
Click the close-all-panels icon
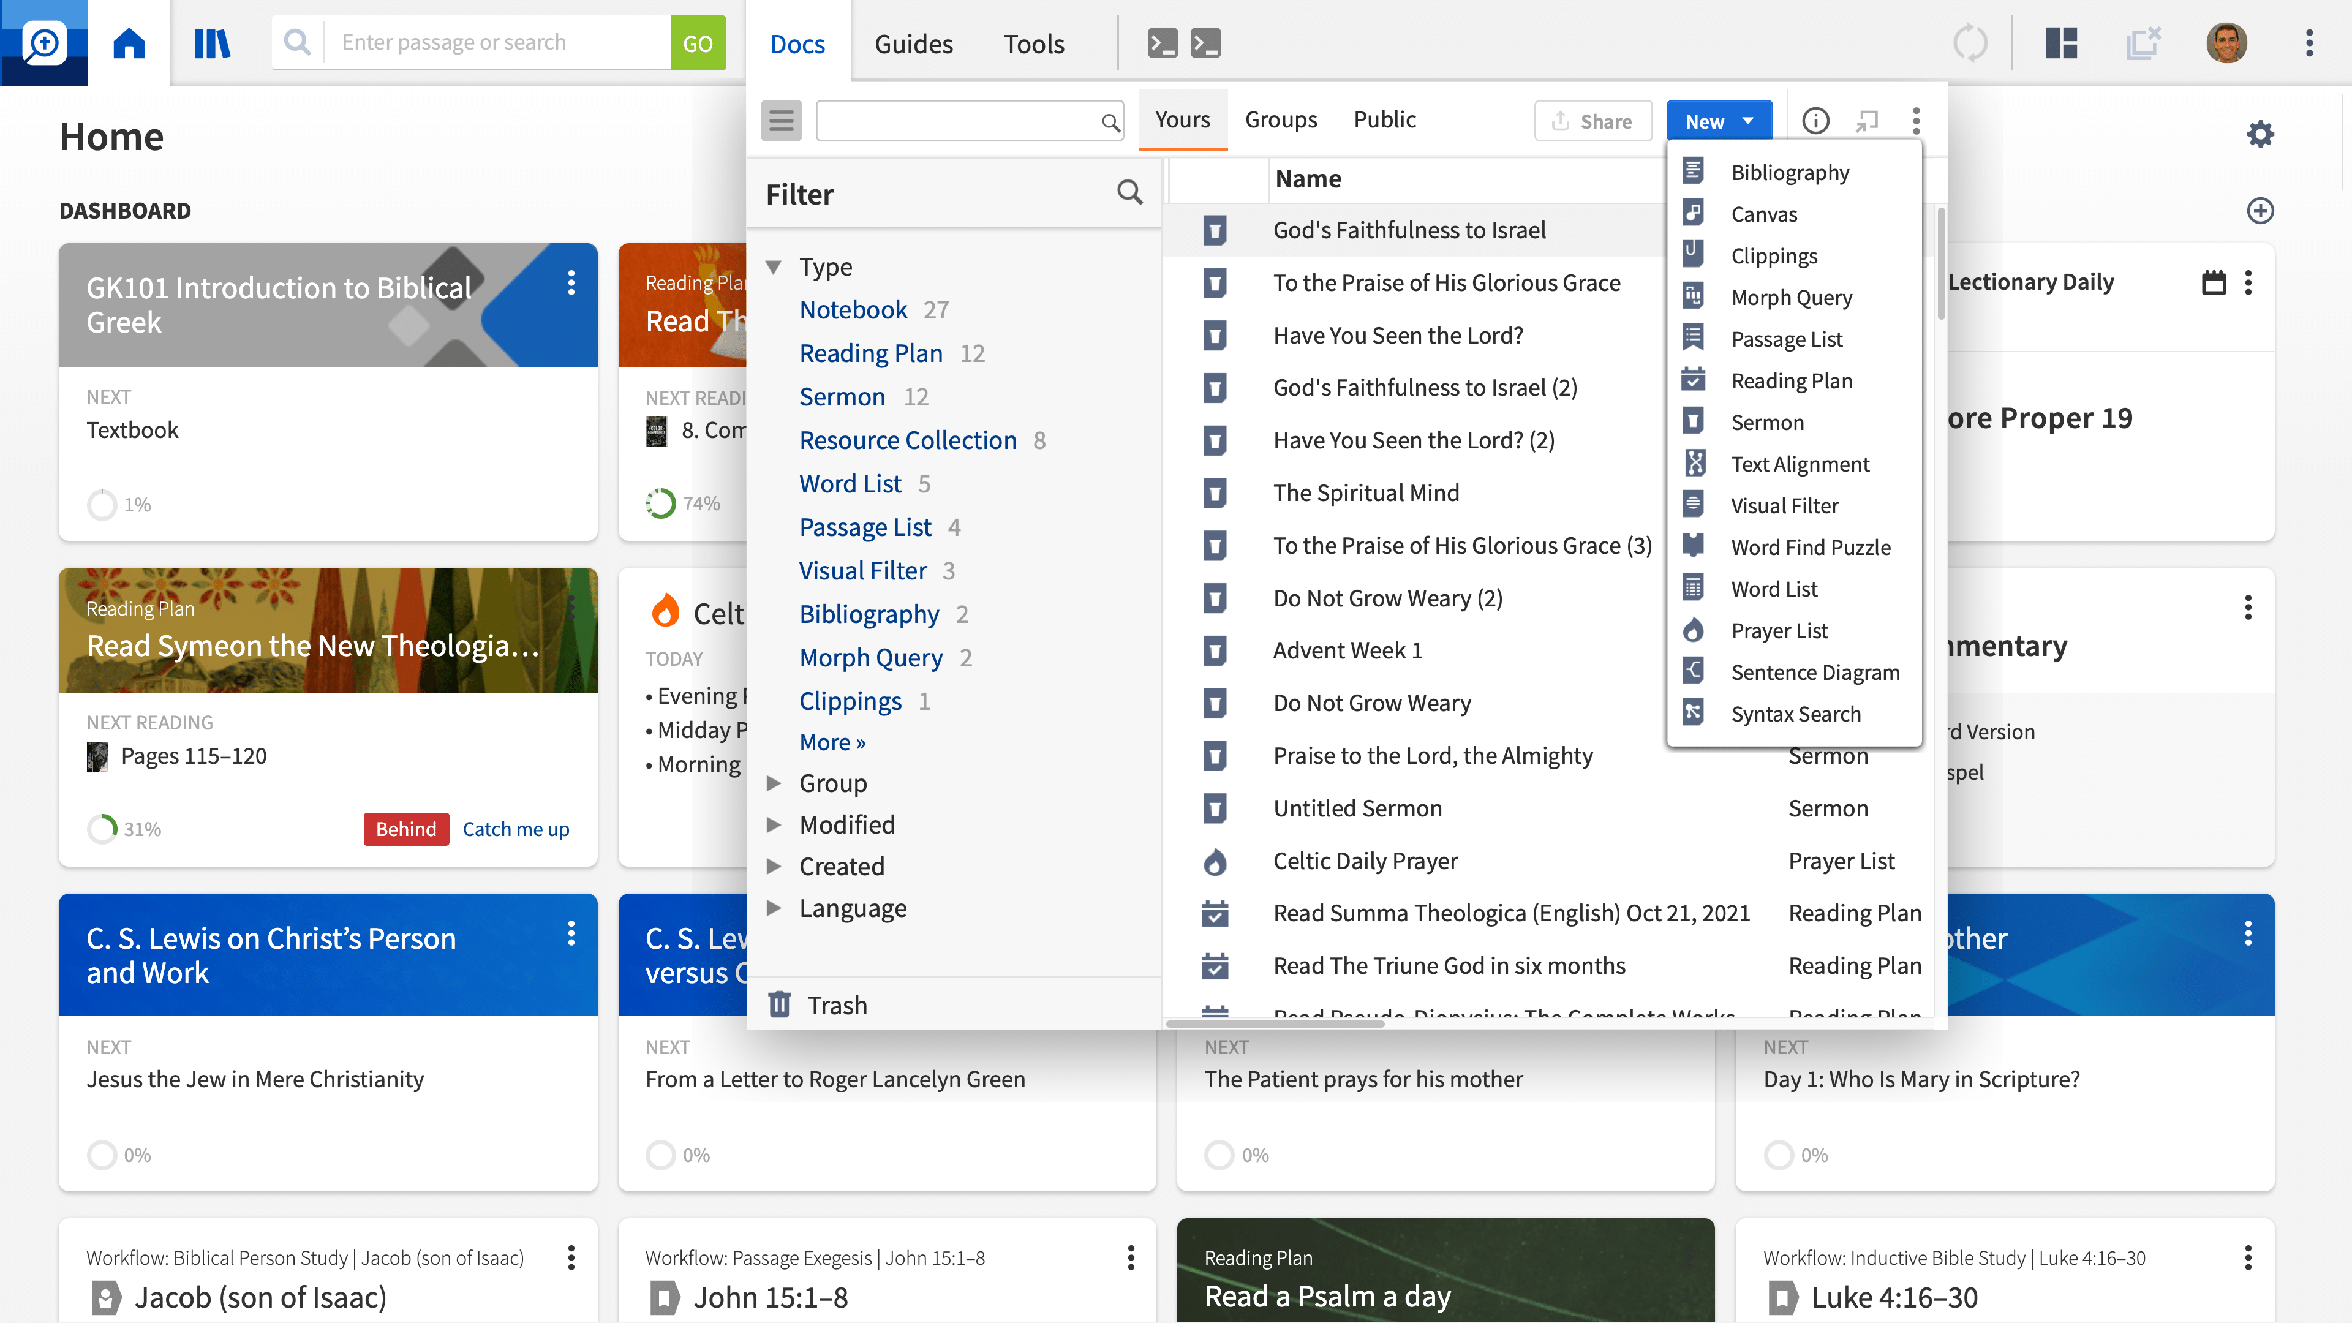(x=2143, y=43)
